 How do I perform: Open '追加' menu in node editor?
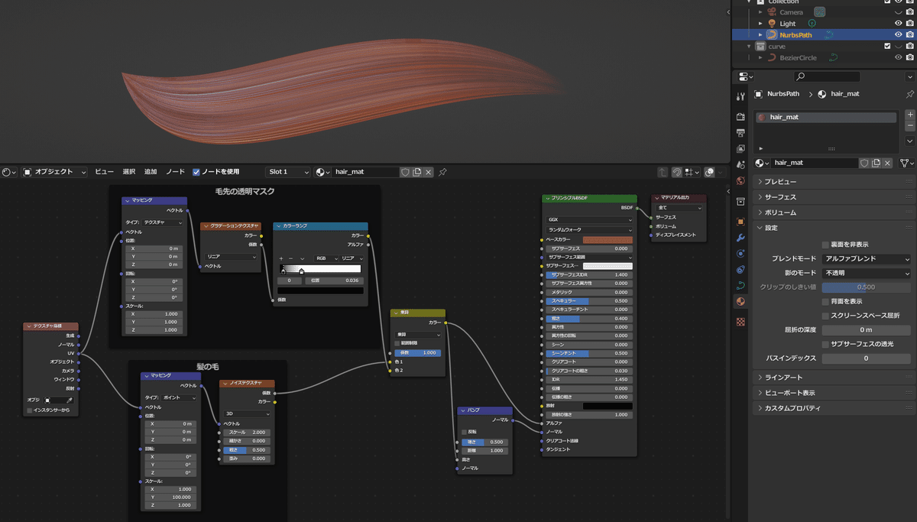coord(151,173)
